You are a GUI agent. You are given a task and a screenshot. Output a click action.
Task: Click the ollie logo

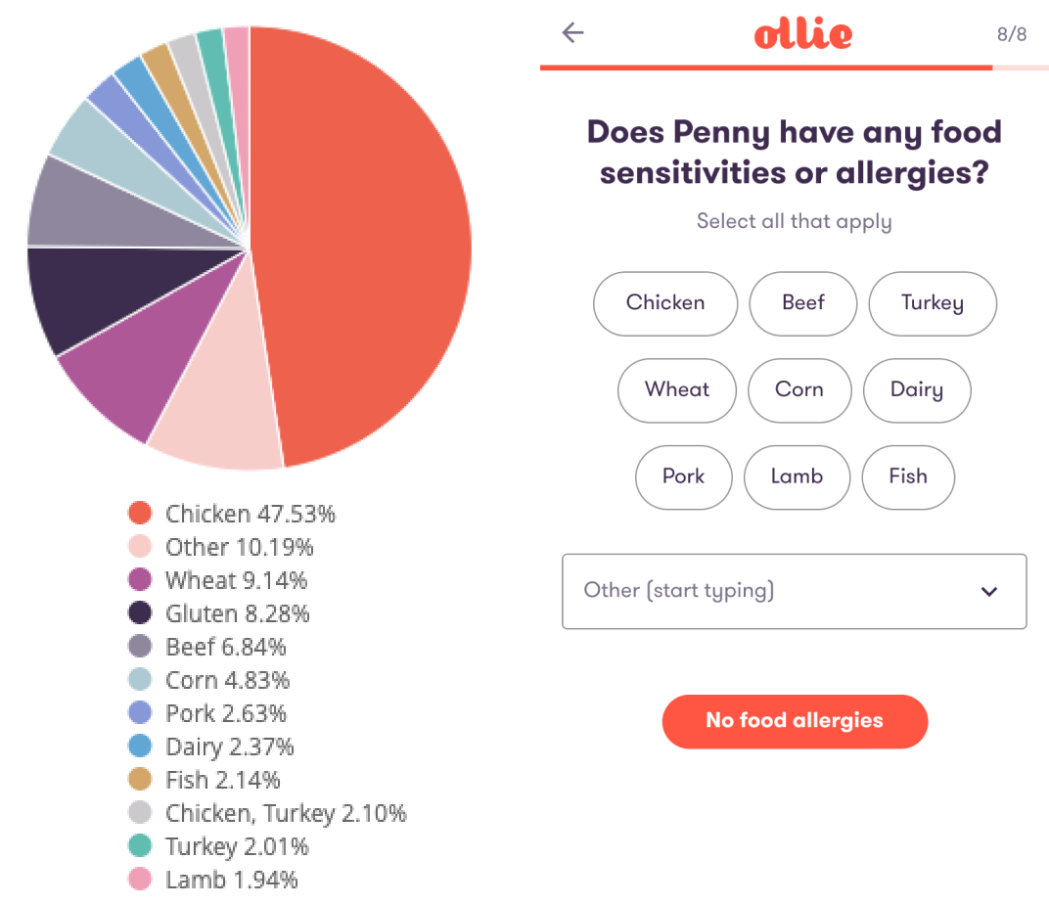[802, 34]
